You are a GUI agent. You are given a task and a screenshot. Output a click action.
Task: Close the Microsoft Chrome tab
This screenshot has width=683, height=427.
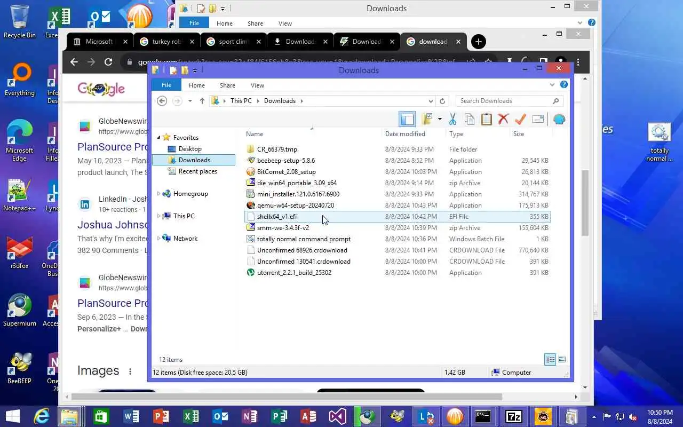point(125,42)
